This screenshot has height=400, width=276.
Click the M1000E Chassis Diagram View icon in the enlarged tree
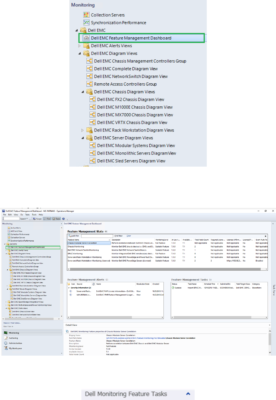point(93,107)
